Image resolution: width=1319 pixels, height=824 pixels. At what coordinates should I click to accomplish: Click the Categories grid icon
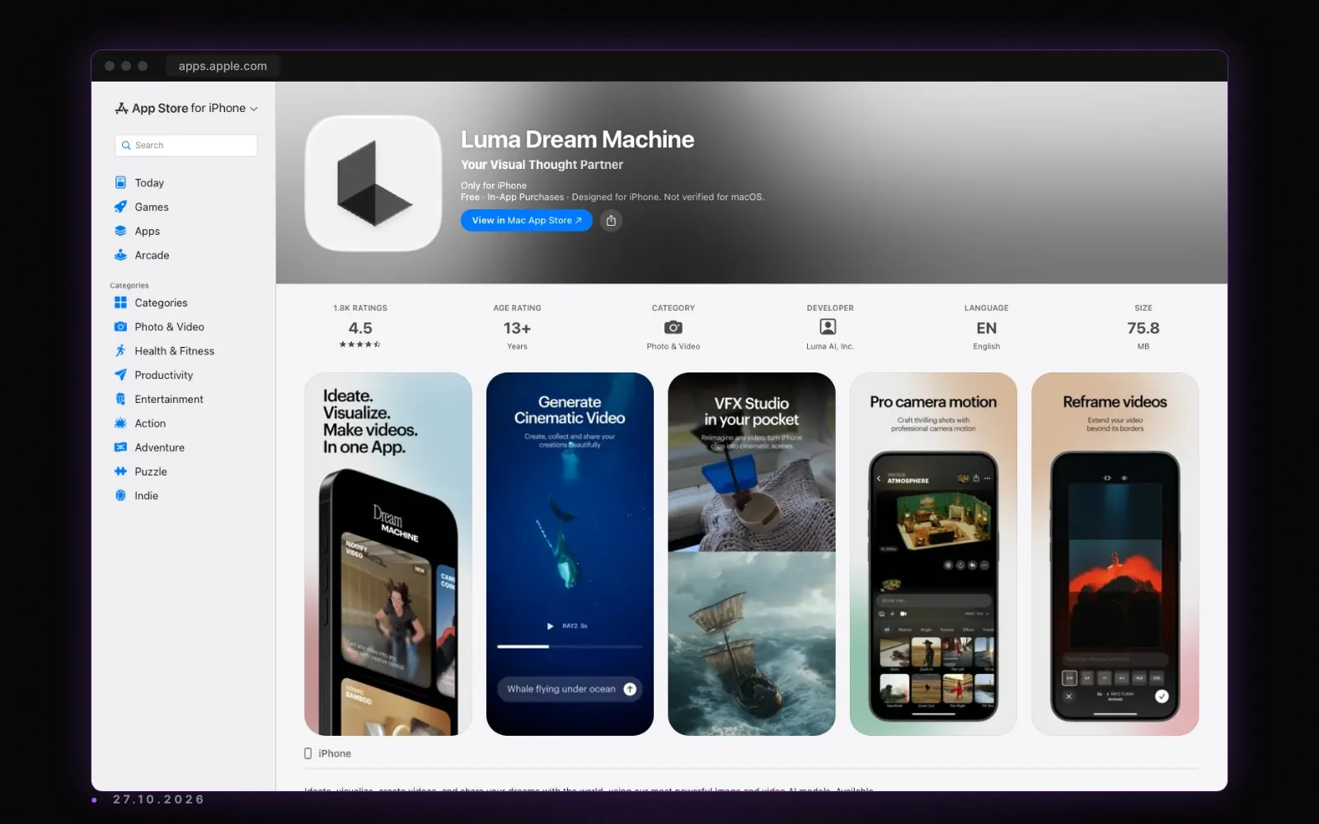point(120,302)
